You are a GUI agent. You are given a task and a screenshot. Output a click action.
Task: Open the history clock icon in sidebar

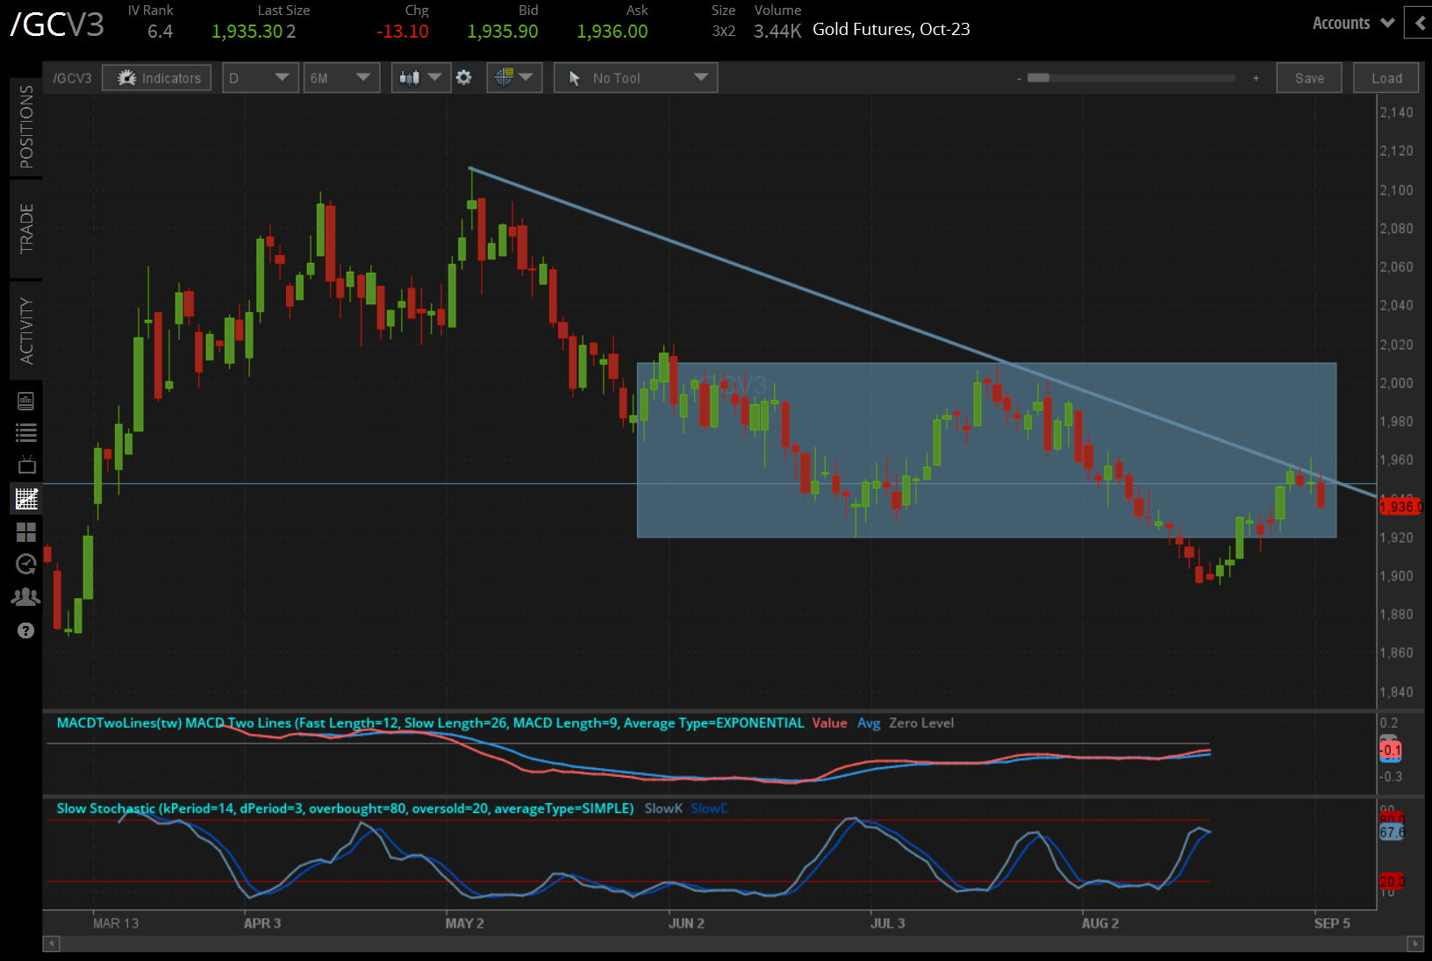coord(26,564)
